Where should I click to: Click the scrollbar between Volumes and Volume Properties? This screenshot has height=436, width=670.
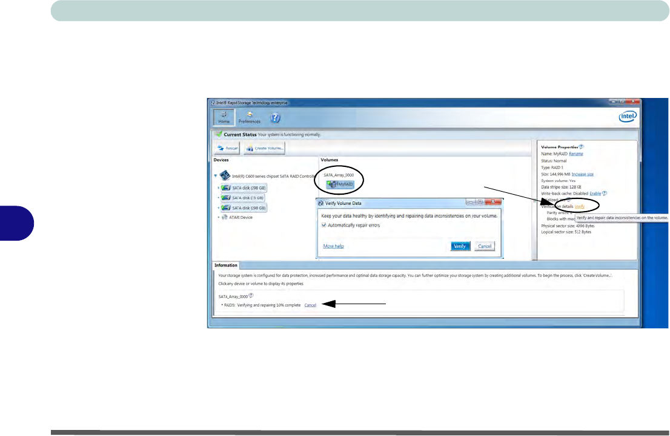[x=534, y=200]
